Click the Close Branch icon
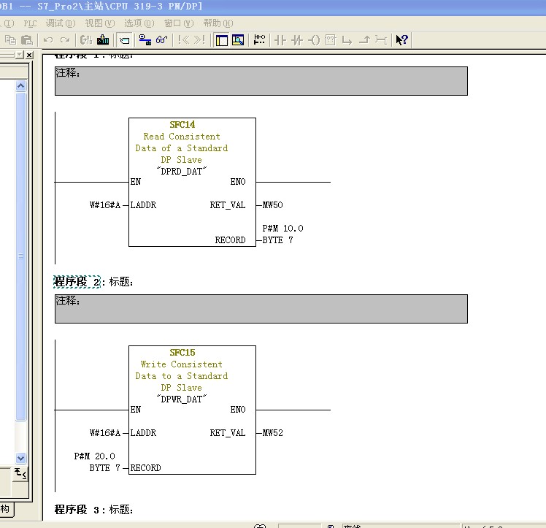Viewport: 546px width, 528px height. pyautogui.click(x=364, y=40)
